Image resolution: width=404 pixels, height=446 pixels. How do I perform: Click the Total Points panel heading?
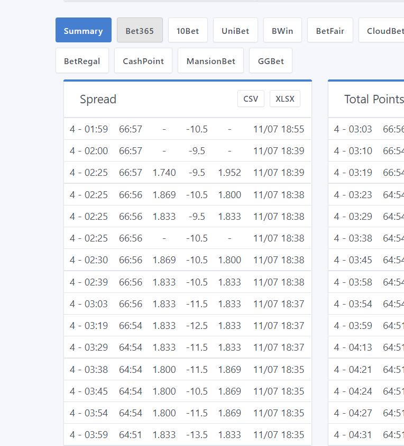coord(373,100)
